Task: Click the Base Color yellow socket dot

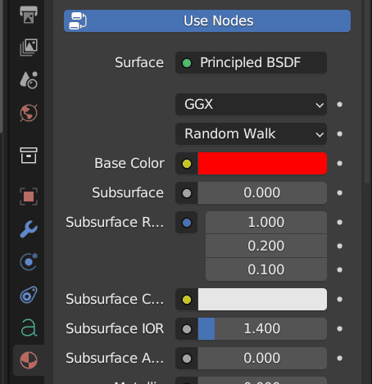Action: [187, 164]
